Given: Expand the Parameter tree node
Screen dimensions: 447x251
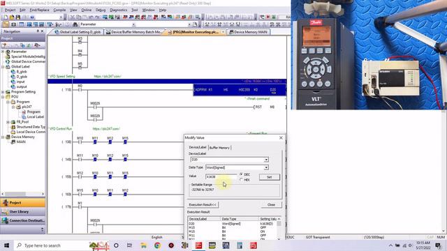Looking at the screenshot, I should tap(3, 52).
